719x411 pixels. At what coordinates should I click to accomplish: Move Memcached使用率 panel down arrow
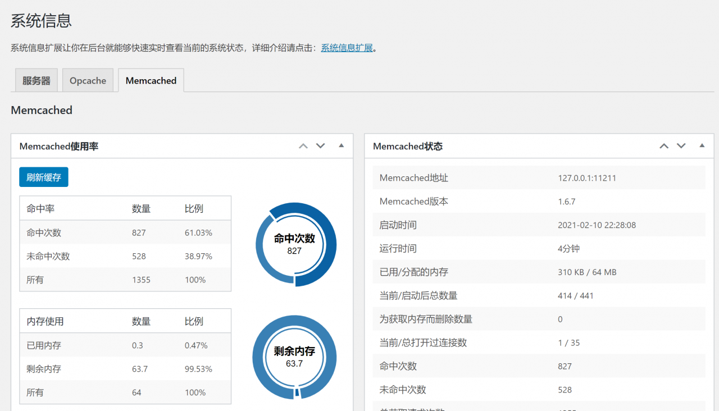click(321, 146)
